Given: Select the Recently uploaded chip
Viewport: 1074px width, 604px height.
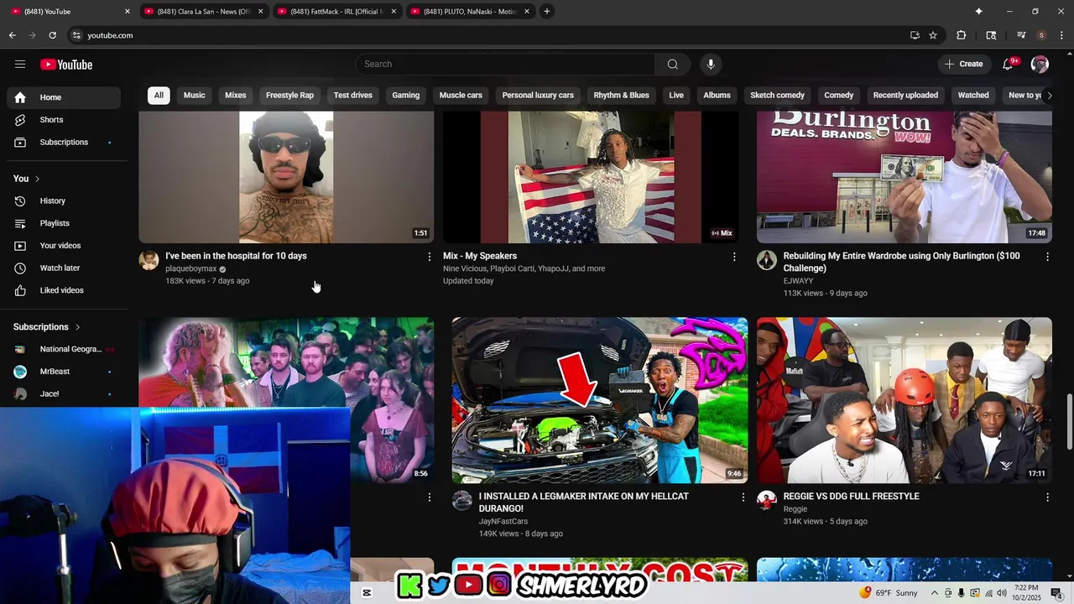Looking at the screenshot, I should pyautogui.click(x=905, y=96).
